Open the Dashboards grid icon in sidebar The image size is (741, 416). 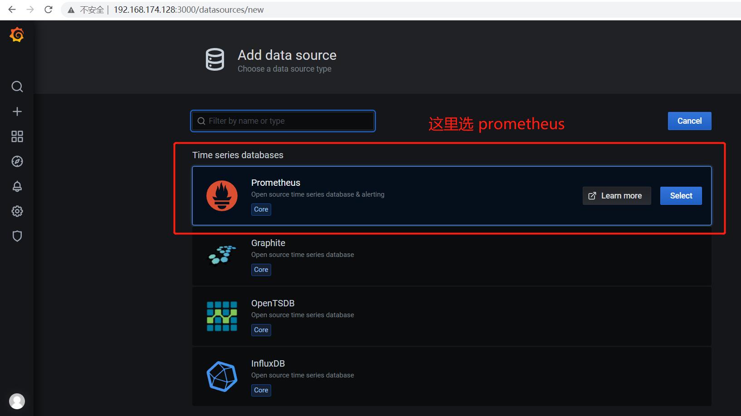(17, 136)
